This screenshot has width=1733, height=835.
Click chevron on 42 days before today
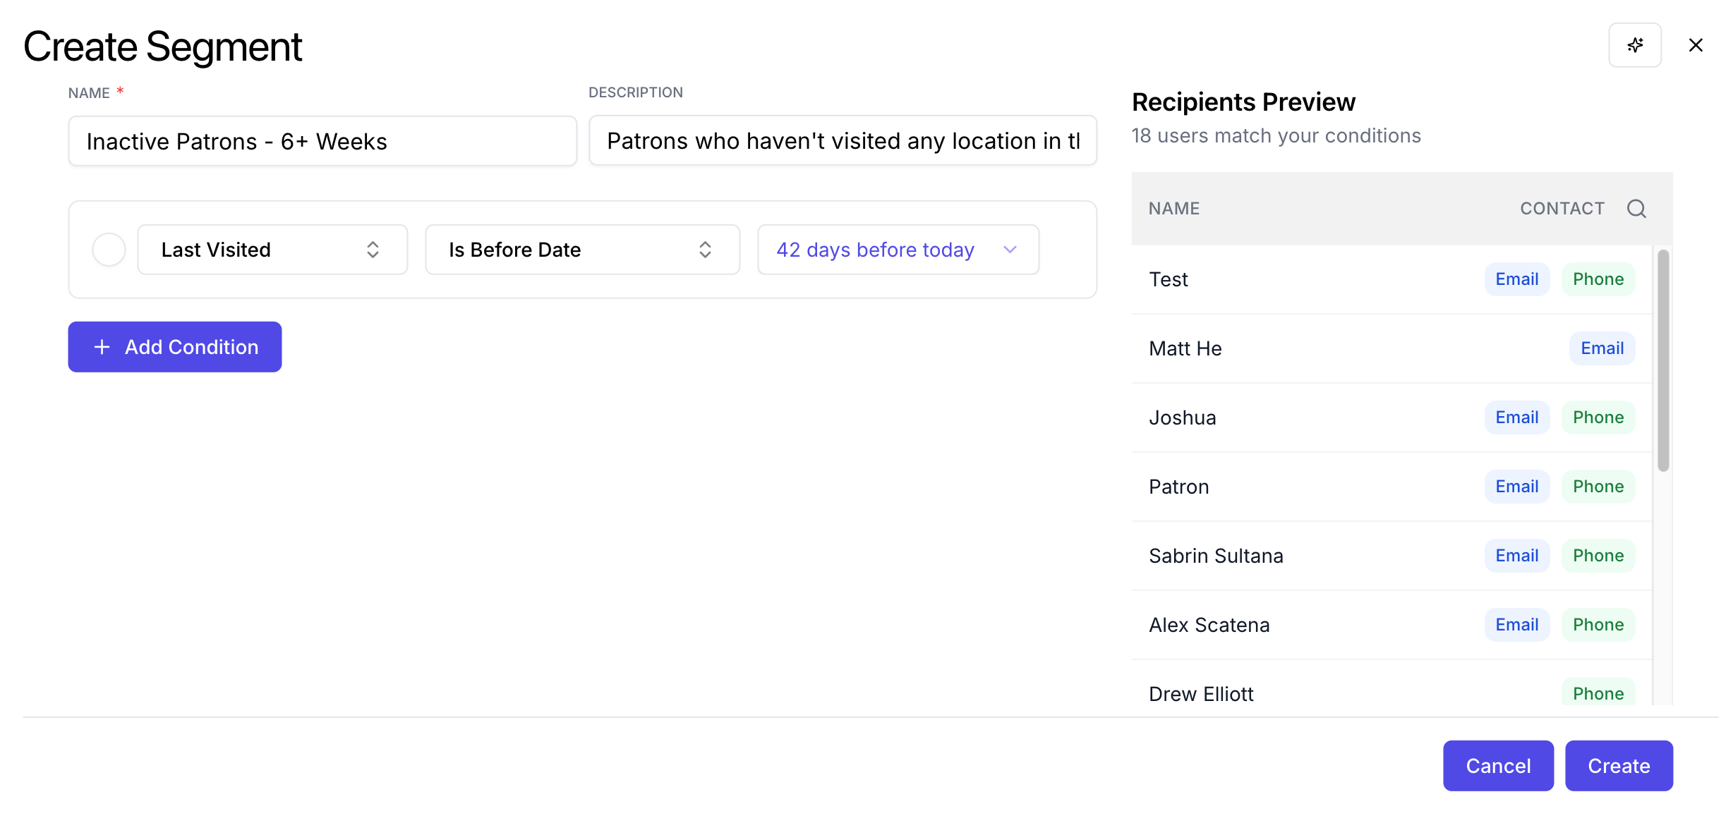click(x=1010, y=250)
